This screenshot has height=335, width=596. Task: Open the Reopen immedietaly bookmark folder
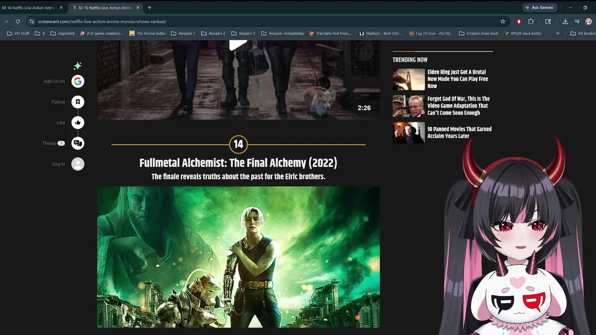(x=283, y=33)
